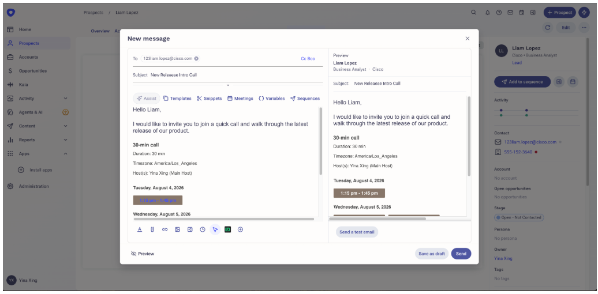Attach a file with the paperclip icon

coord(152,229)
